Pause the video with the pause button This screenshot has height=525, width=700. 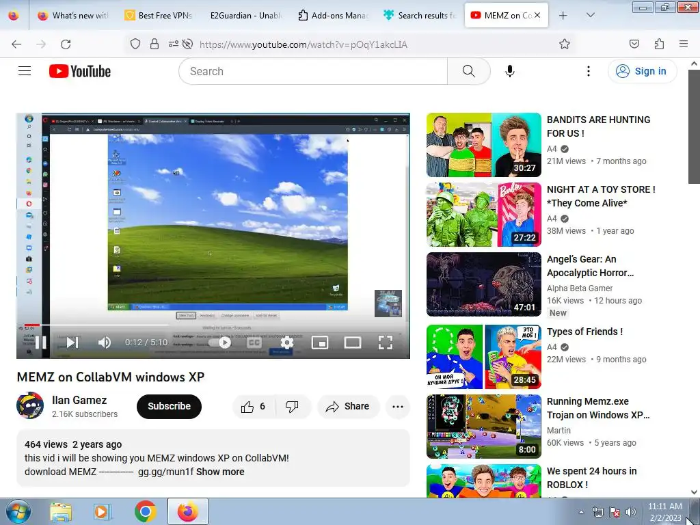[40, 342]
